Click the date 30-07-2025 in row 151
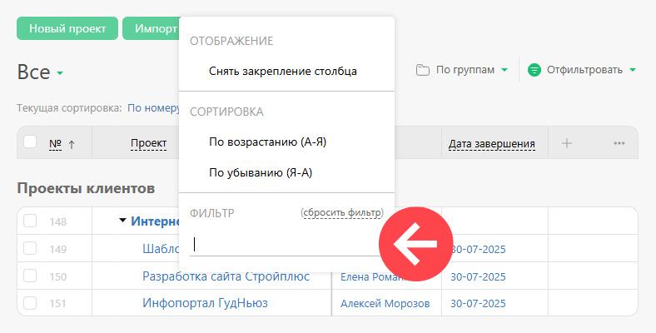 (x=478, y=304)
